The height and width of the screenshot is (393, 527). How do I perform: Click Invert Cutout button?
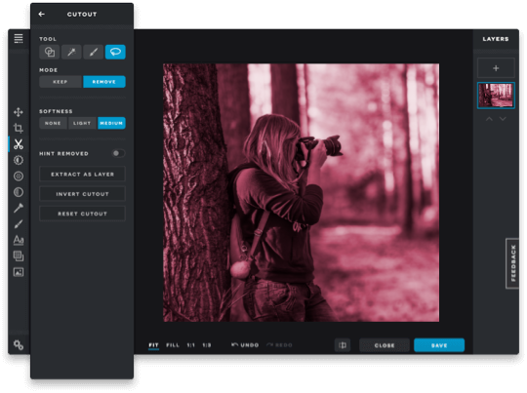[82, 194]
